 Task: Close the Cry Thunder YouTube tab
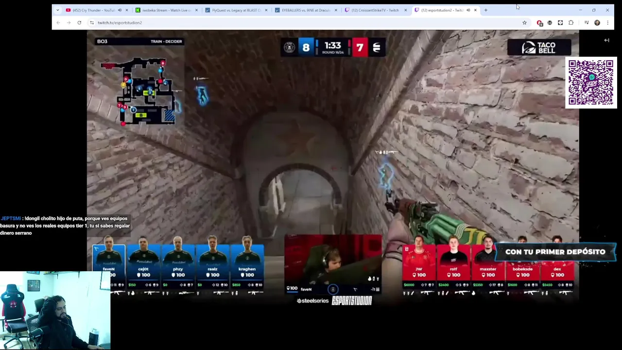[x=127, y=10]
